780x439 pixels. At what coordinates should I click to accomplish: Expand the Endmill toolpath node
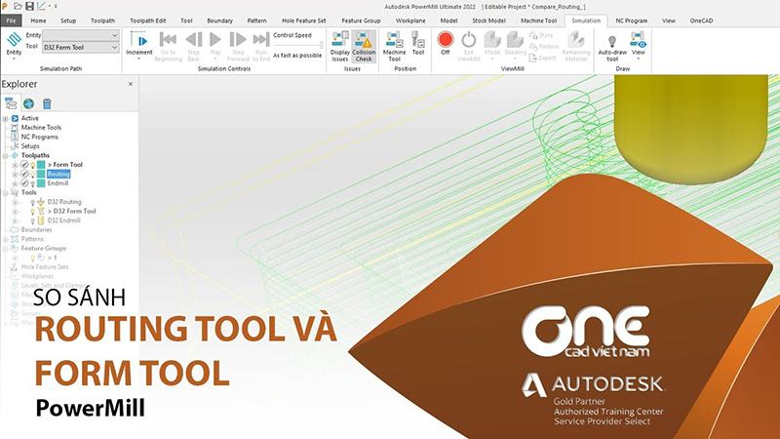[x=15, y=183]
